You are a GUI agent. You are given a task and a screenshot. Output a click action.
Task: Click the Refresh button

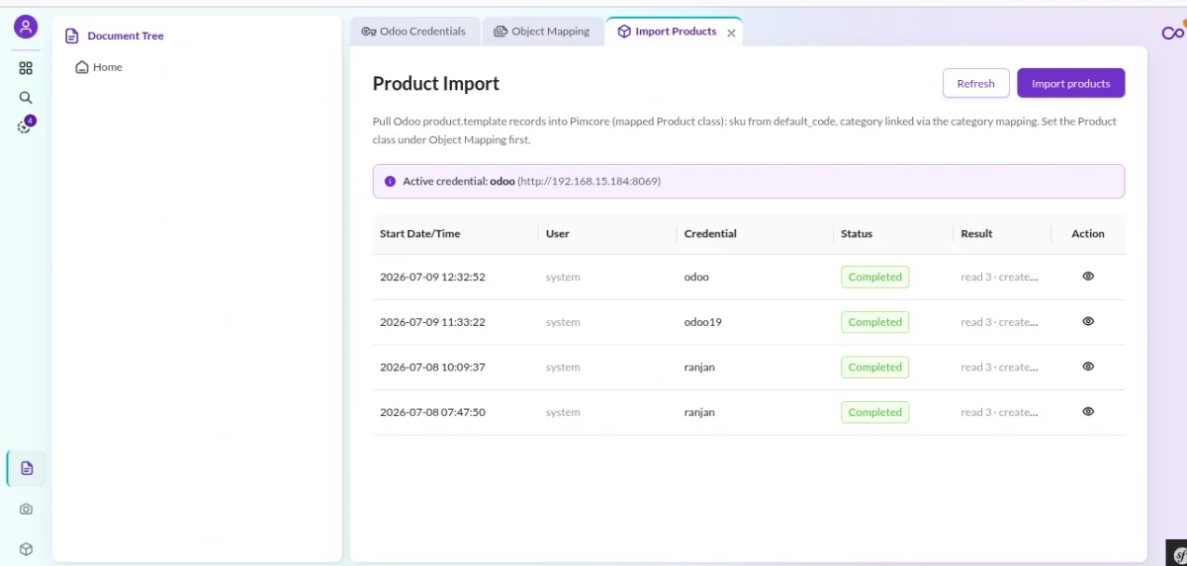pyautogui.click(x=975, y=84)
